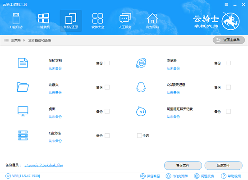
Task: Click 从未备份 under 收藏夹
Action: (55, 93)
